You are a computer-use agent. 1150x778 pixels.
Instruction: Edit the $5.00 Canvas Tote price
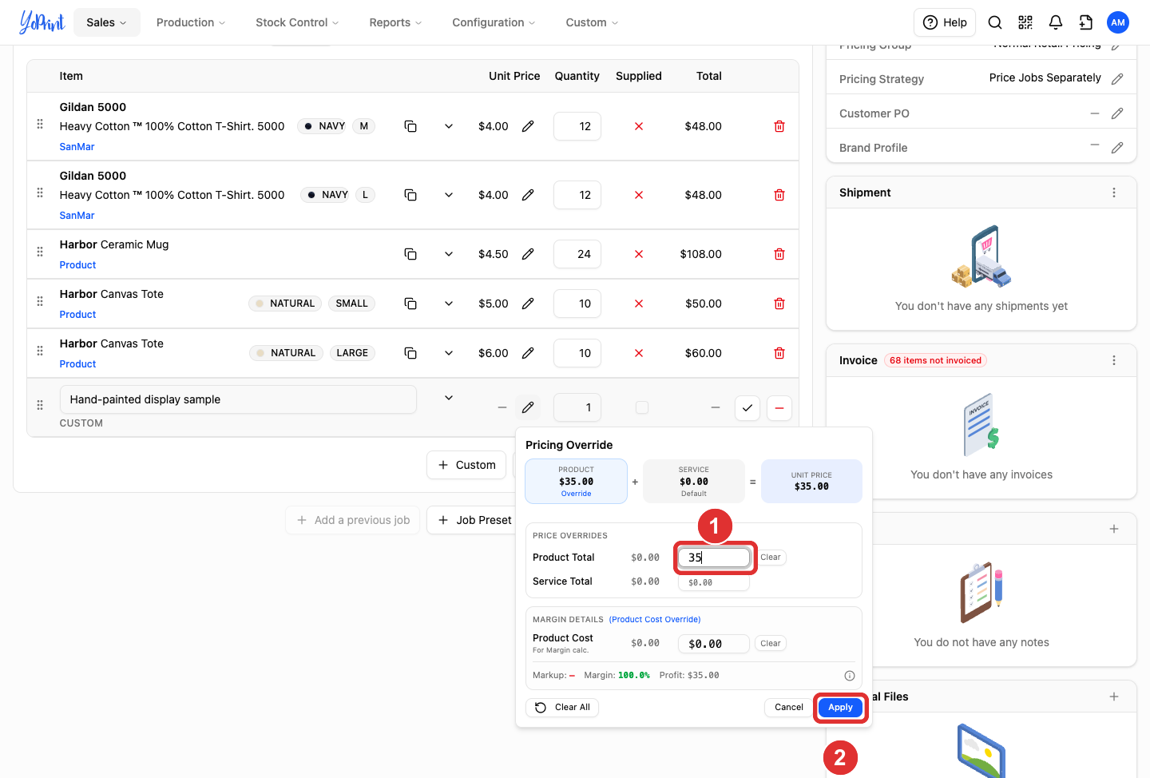coord(528,304)
